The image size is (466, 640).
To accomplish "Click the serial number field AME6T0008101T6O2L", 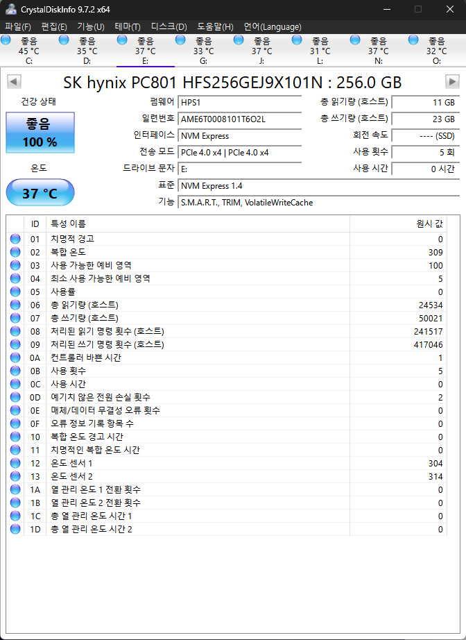I will tap(240, 119).
